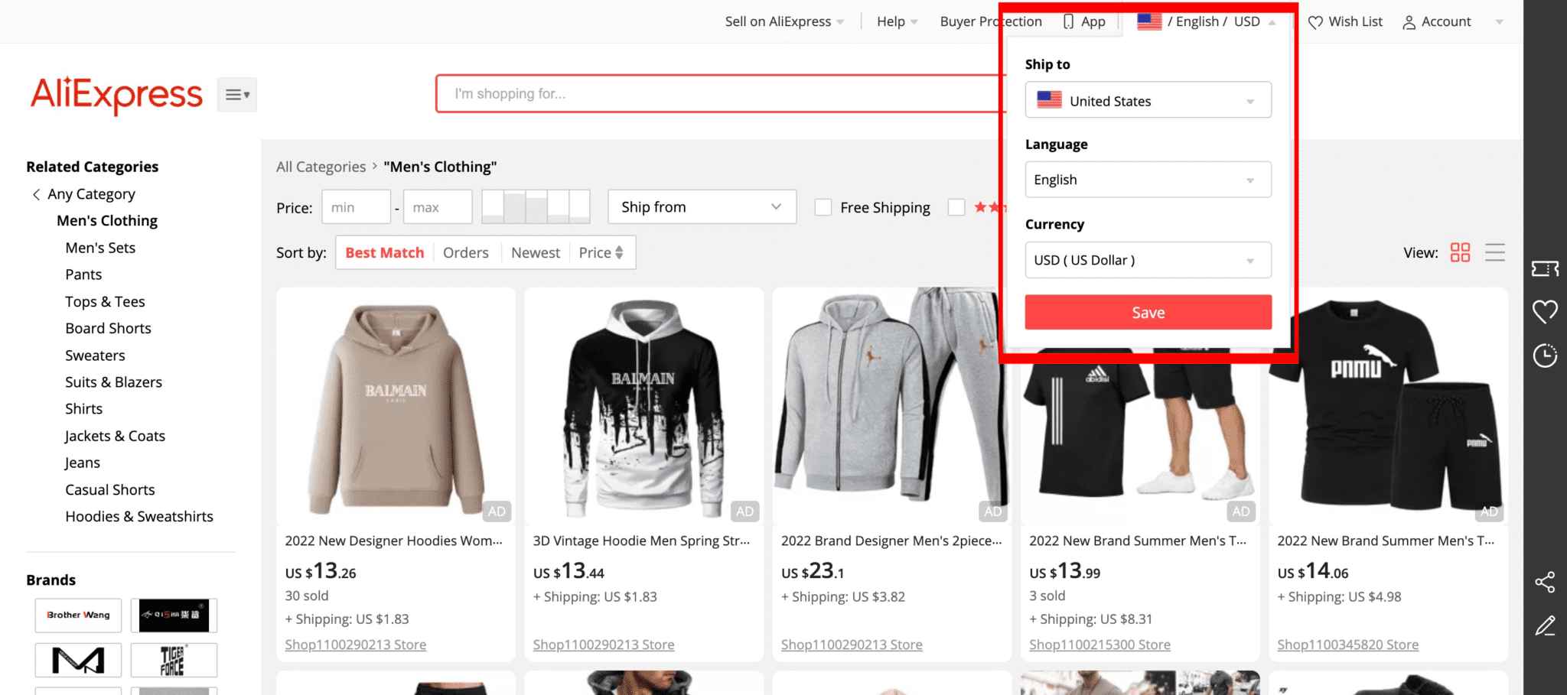Save the shipping and currency preferences

[x=1147, y=312]
